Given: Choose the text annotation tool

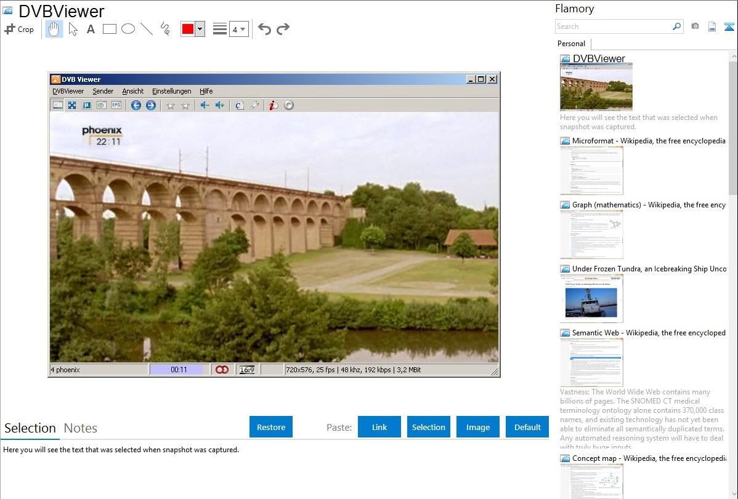Looking at the screenshot, I should point(91,29).
